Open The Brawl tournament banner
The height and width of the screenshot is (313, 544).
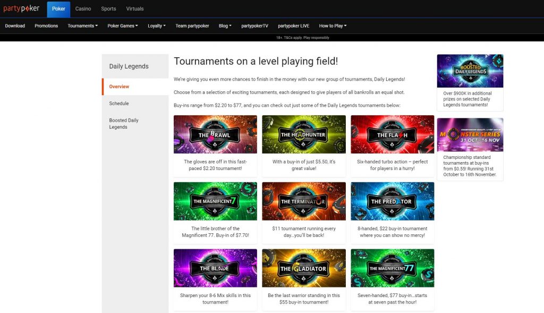pos(215,134)
